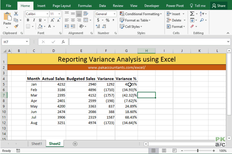
Task: Click the zoom slider handle
Action: pyautogui.click(x=198, y=150)
